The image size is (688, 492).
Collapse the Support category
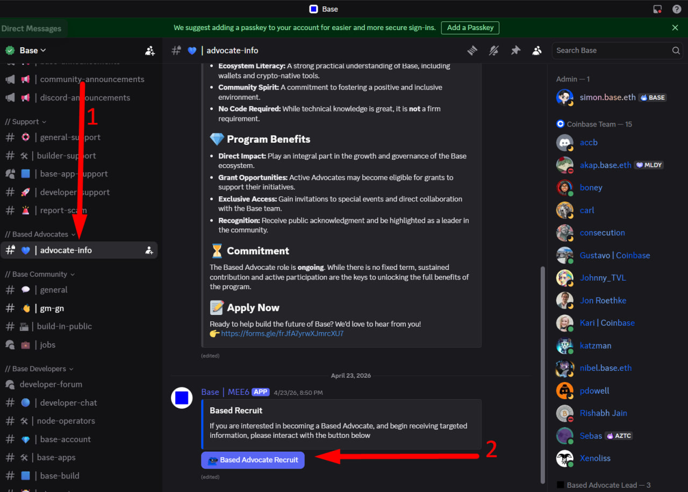coord(25,122)
